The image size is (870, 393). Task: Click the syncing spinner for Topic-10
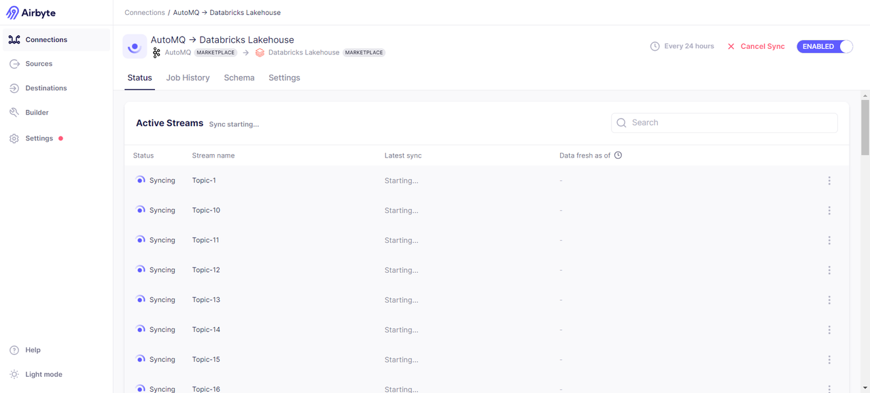140,210
